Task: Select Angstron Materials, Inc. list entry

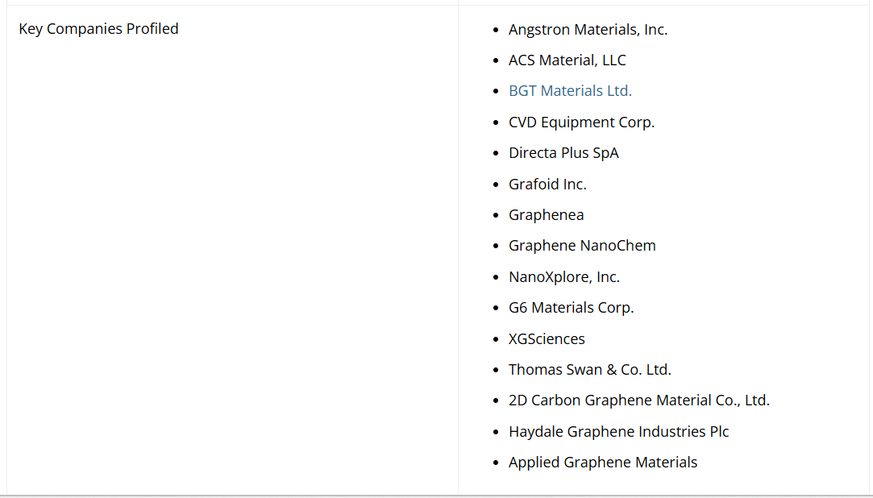Action: click(588, 30)
